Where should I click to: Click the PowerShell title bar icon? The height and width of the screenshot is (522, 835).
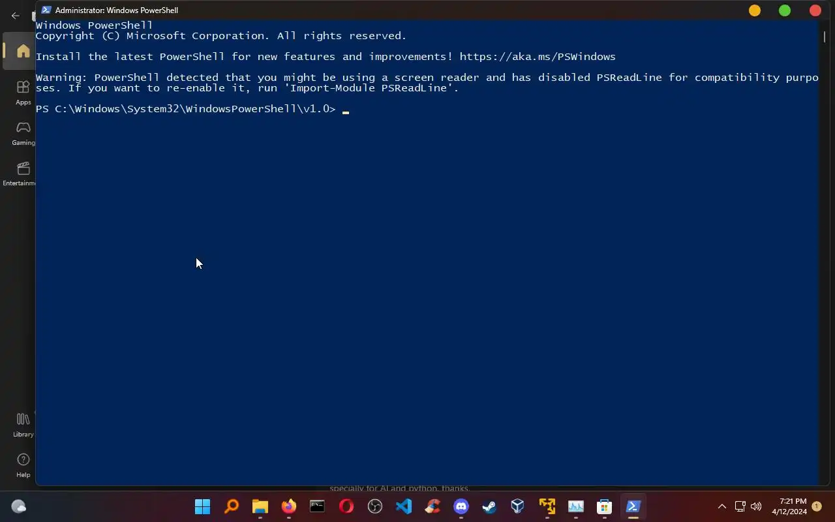click(46, 10)
